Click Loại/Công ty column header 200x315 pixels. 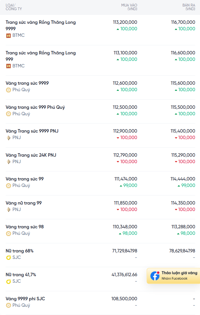[14, 7]
